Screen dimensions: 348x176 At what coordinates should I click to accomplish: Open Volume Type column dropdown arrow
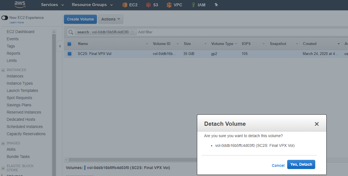pyautogui.click(x=236, y=44)
